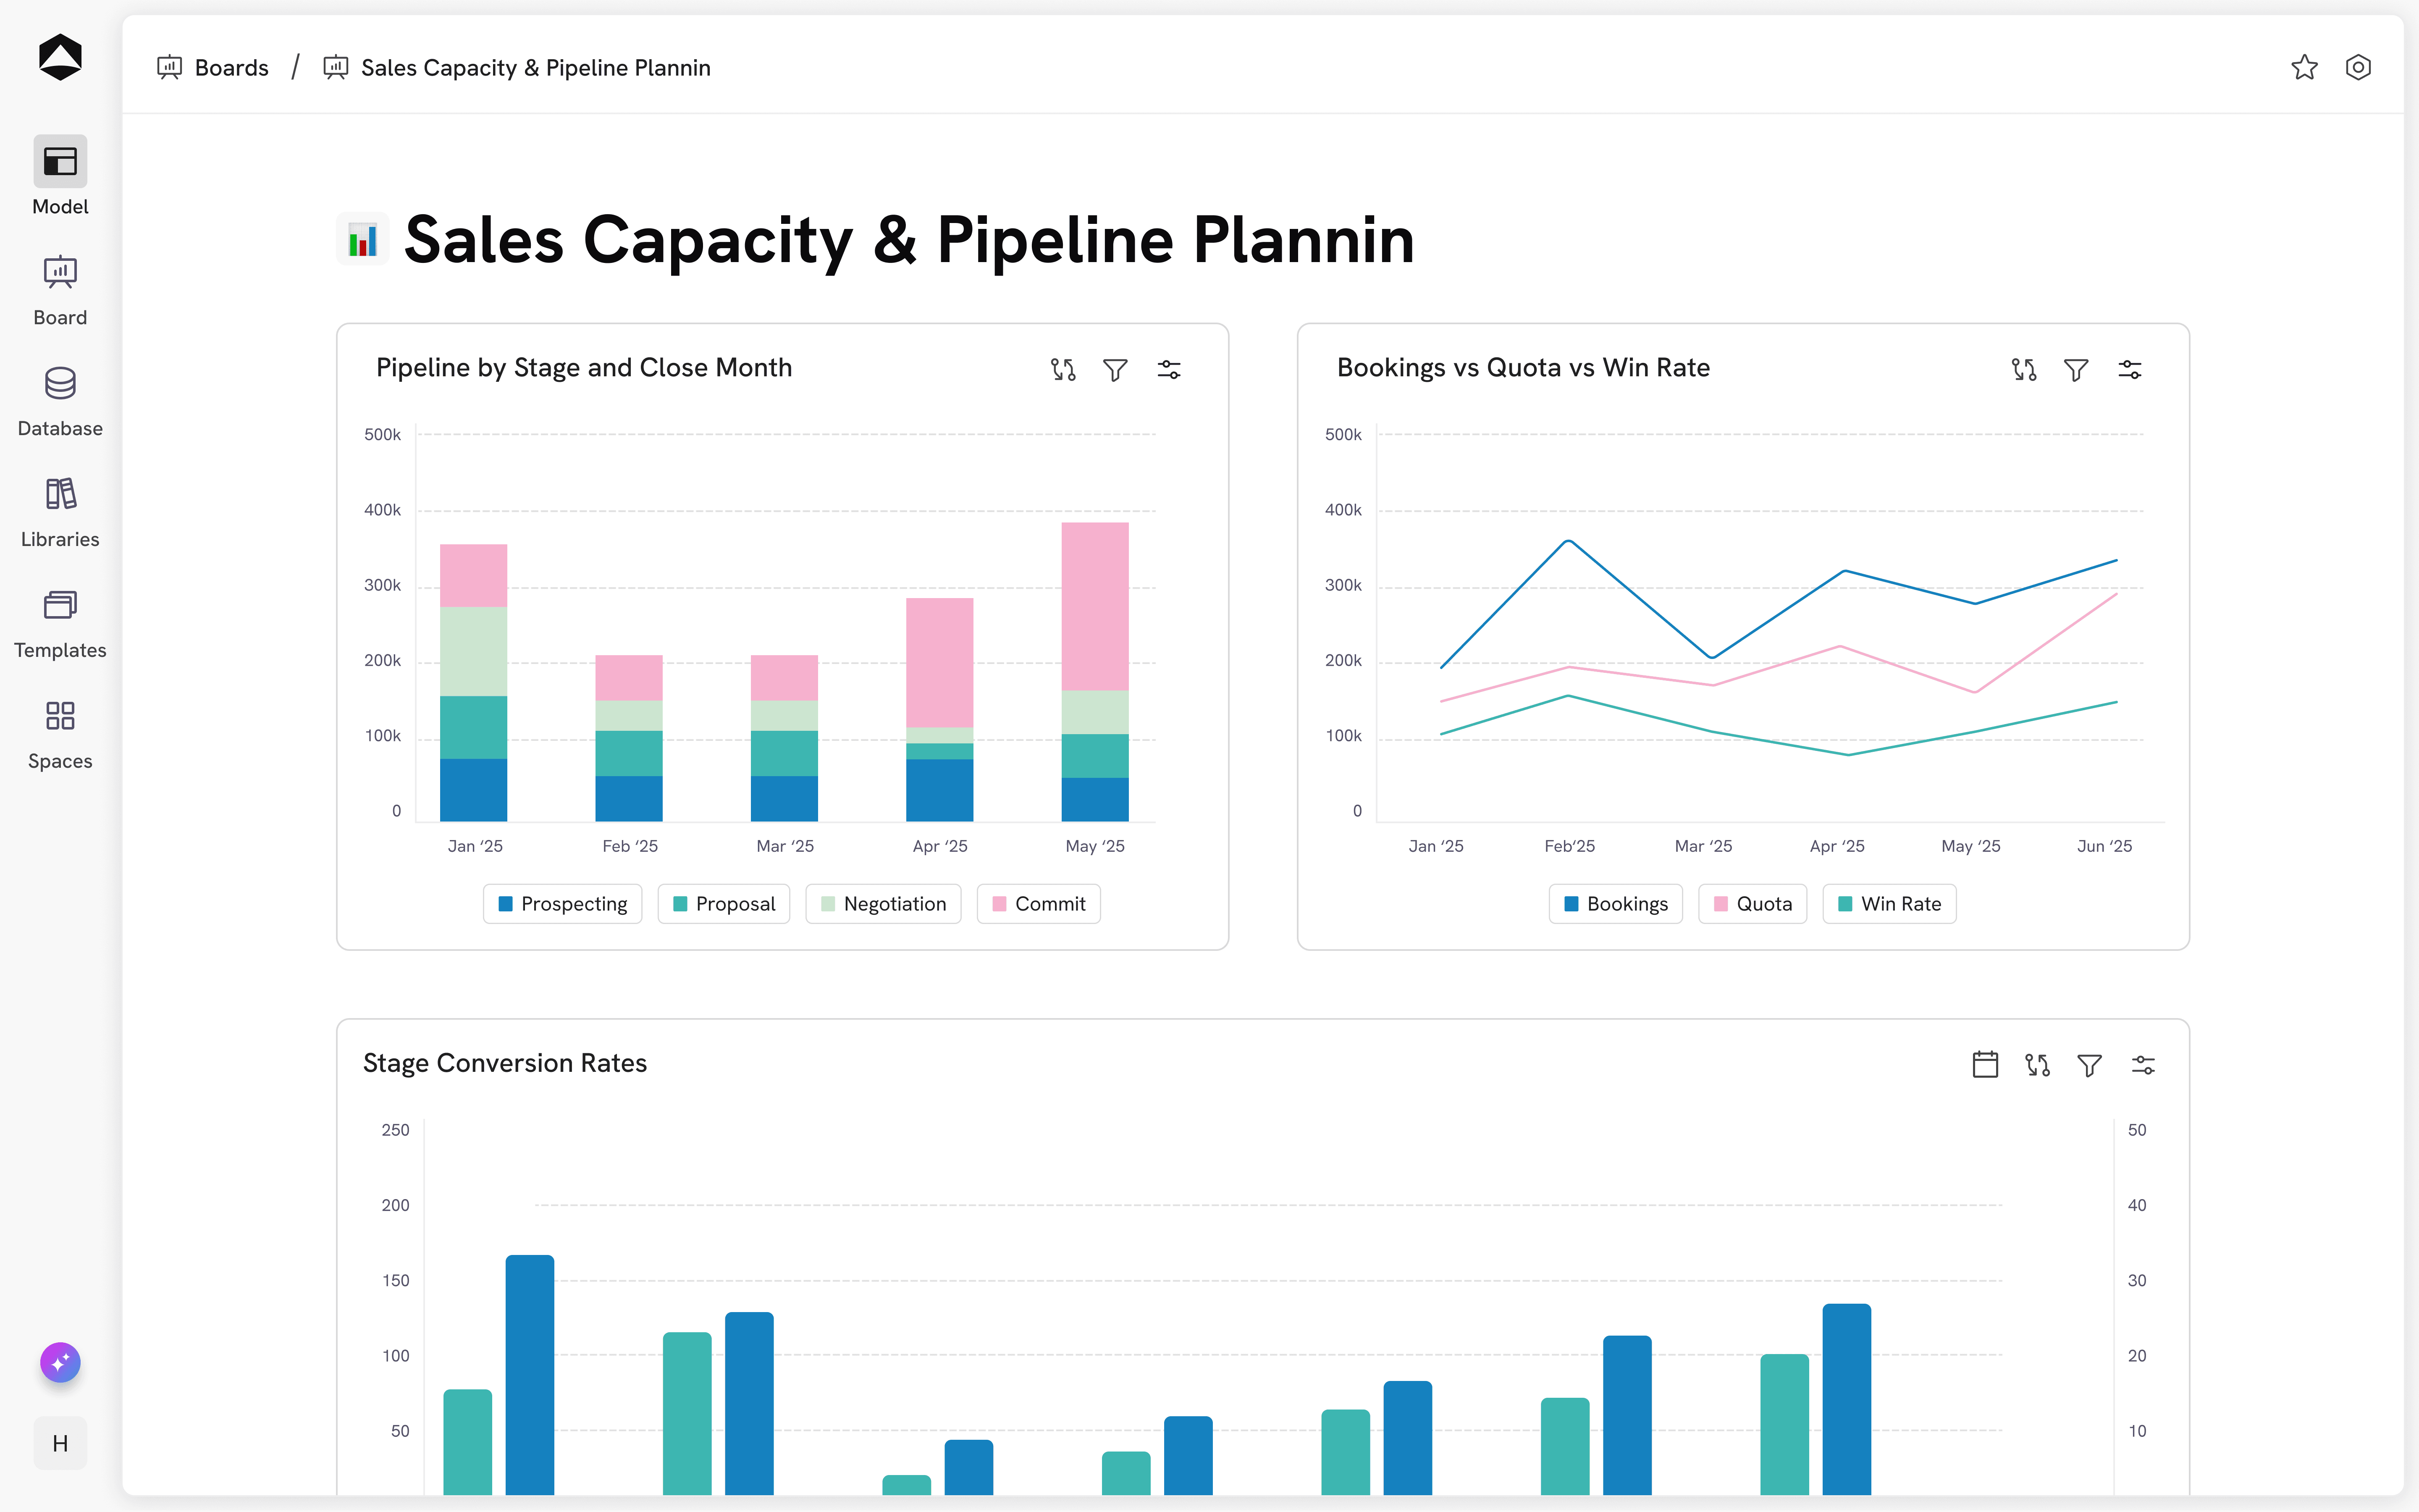2419x1512 pixels.
Task: Toggle the Commit legend series
Action: click(1039, 904)
